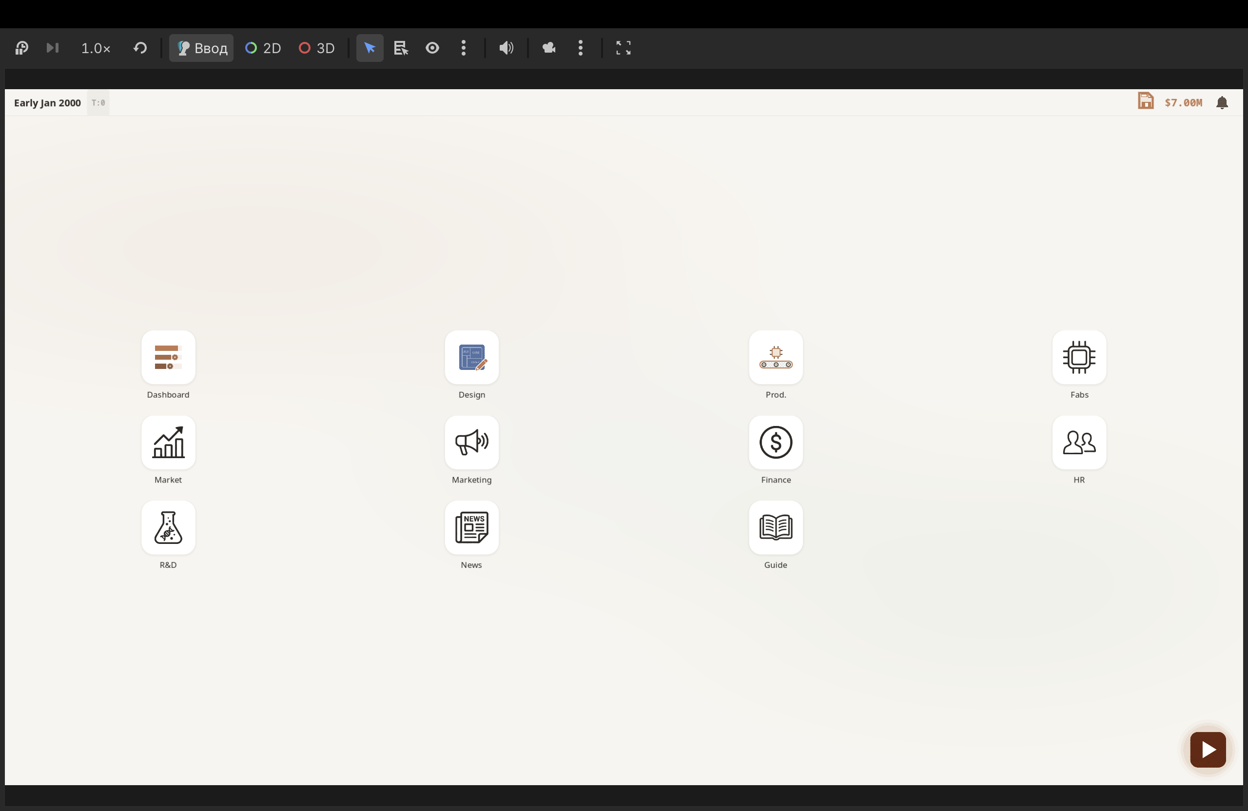Open the Fabs chip icon
Screen dimensions: 1248x811
coord(1079,357)
